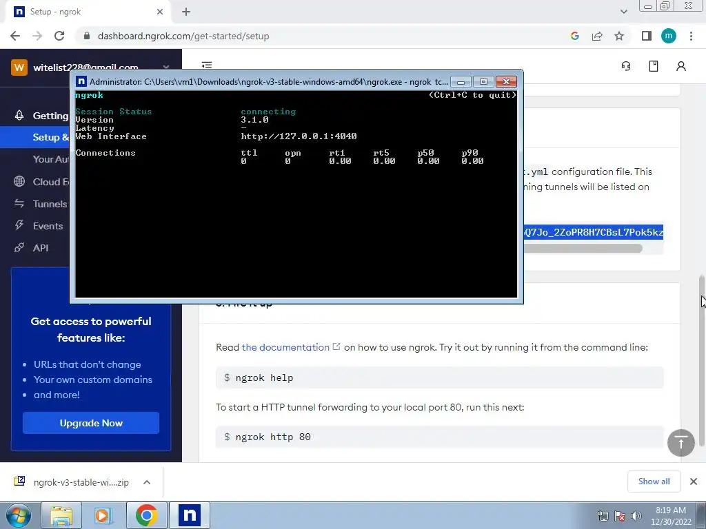Click the Cloud Edge globe icon
The height and width of the screenshot is (529, 706).
[x=19, y=181]
